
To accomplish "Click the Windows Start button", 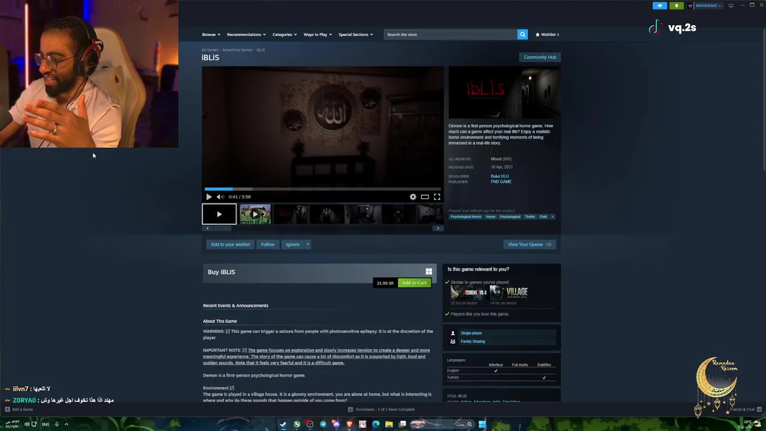I will [x=482, y=424].
